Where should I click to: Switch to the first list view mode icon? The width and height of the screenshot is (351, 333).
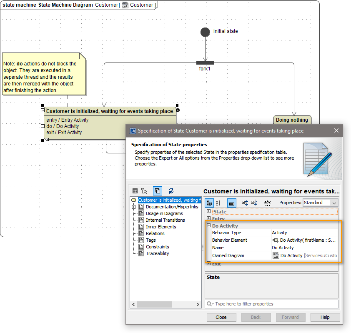[135, 191]
